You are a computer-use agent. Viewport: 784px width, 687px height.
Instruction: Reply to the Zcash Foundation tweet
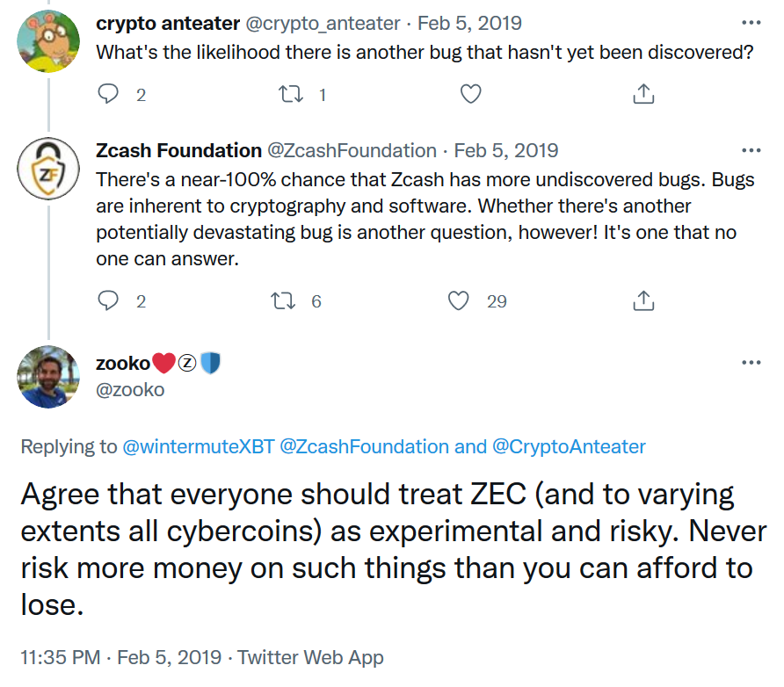click(108, 301)
